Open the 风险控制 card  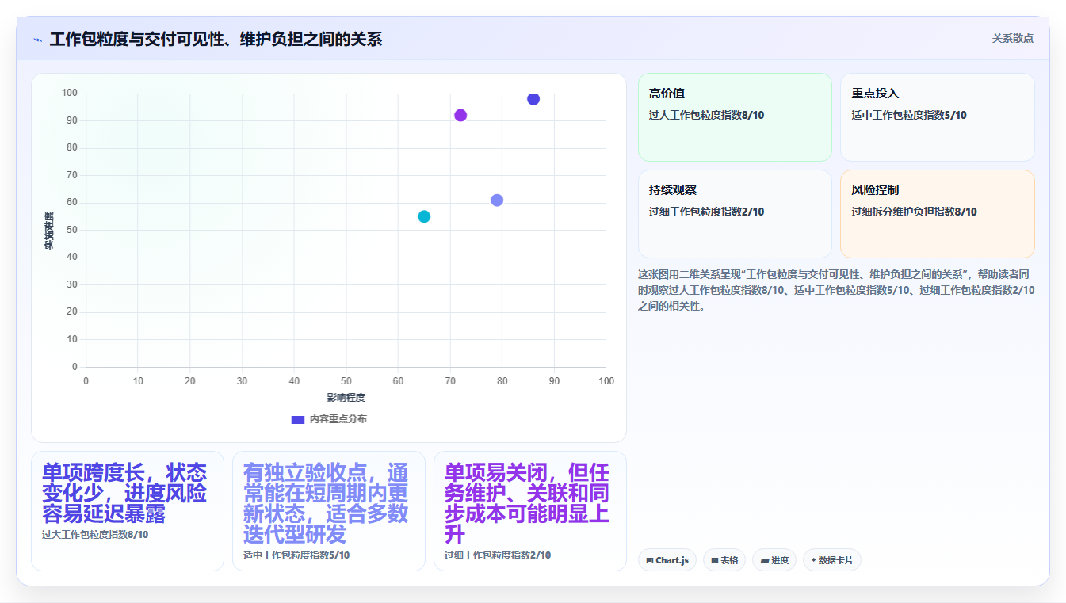tap(938, 214)
